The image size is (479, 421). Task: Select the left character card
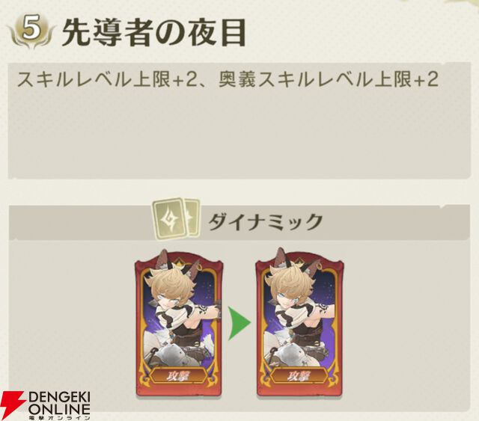(x=179, y=323)
